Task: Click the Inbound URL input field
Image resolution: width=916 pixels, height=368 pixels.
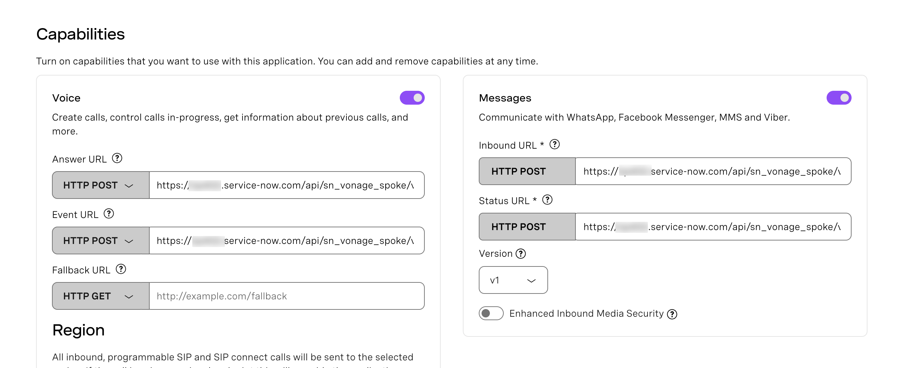Action: tap(713, 172)
